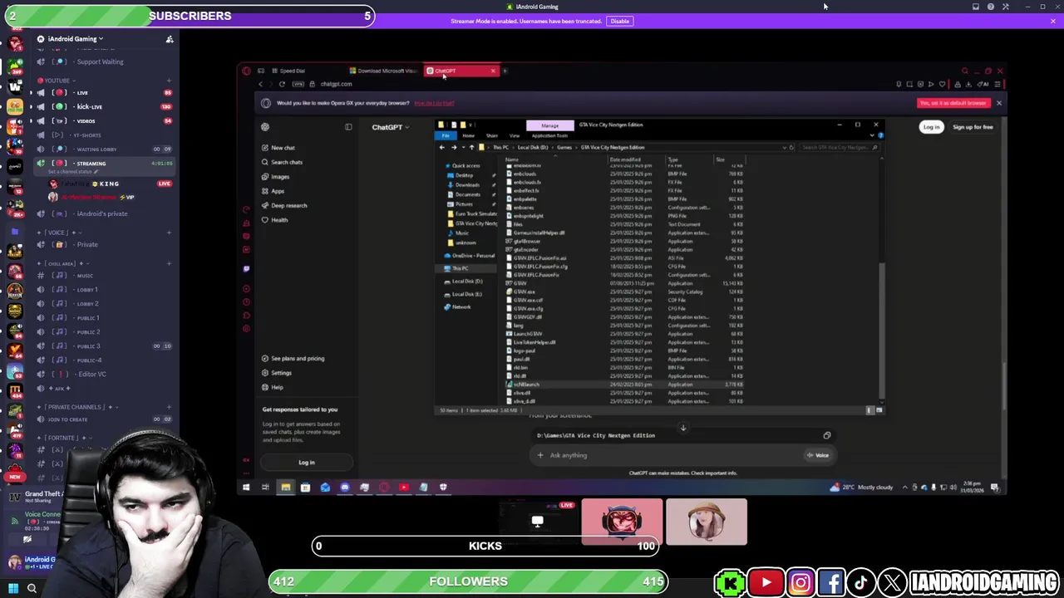Start Voice mode in ChatGPT
The width and height of the screenshot is (1064, 598).
(x=818, y=455)
